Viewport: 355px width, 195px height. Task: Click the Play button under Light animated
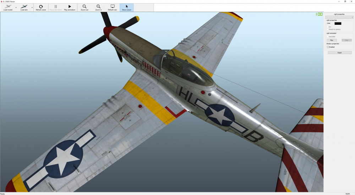(332, 40)
